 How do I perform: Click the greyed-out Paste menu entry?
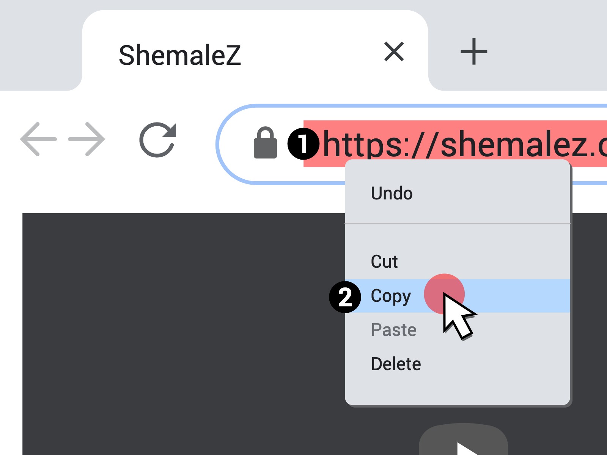(458, 329)
